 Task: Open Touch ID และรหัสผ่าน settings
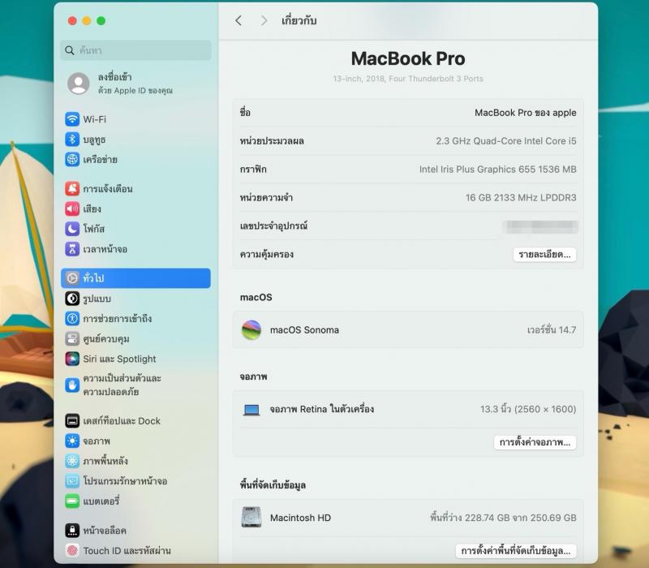tap(126, 551)
